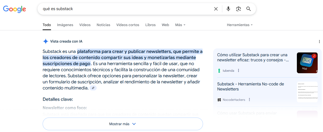Click the AI overview sparkle icon
The width and height of the screenshot is (323, 132).
(x=46, y=41)
